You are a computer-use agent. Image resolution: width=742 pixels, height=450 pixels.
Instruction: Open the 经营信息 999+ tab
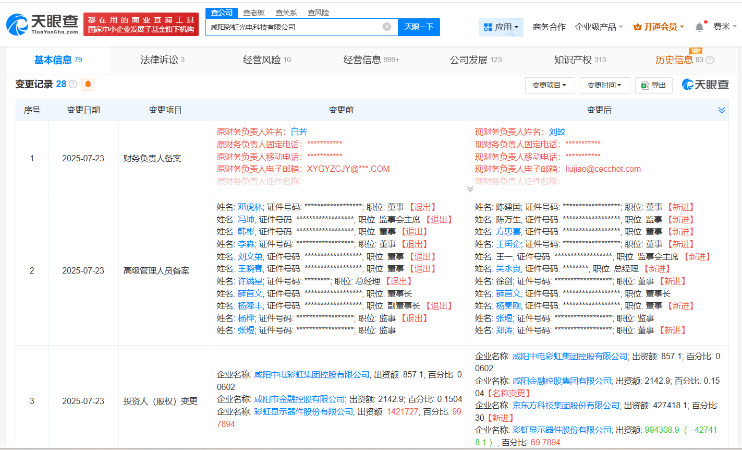[371, 60]
